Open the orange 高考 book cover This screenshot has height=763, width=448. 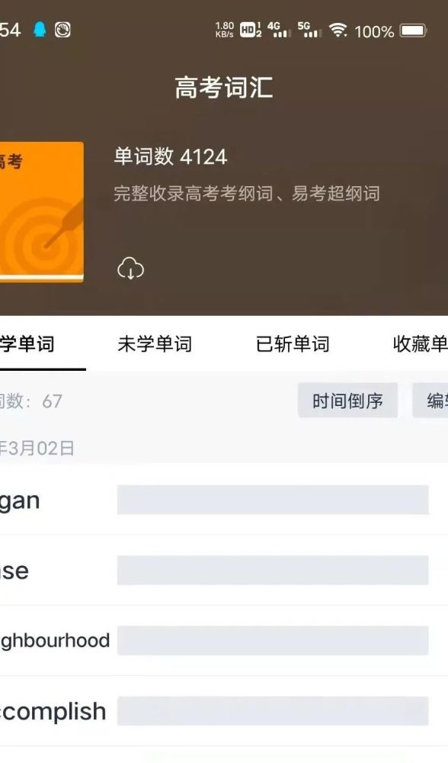[x=41, y=212]
